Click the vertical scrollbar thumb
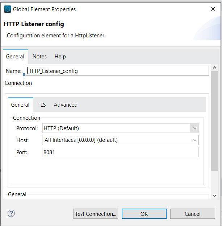 [x=214, y=120]
